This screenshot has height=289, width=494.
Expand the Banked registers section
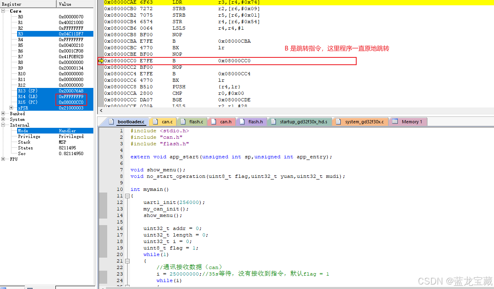point(3,113)
